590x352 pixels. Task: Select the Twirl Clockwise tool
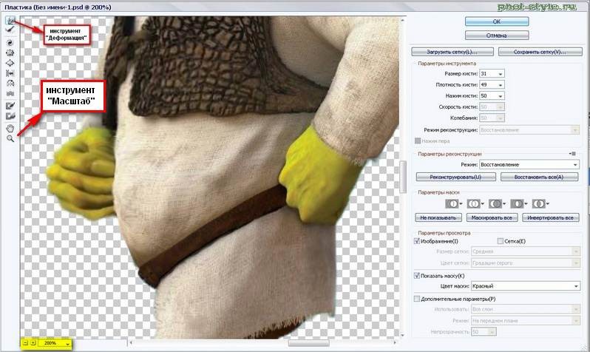click(x=10, y=43)
